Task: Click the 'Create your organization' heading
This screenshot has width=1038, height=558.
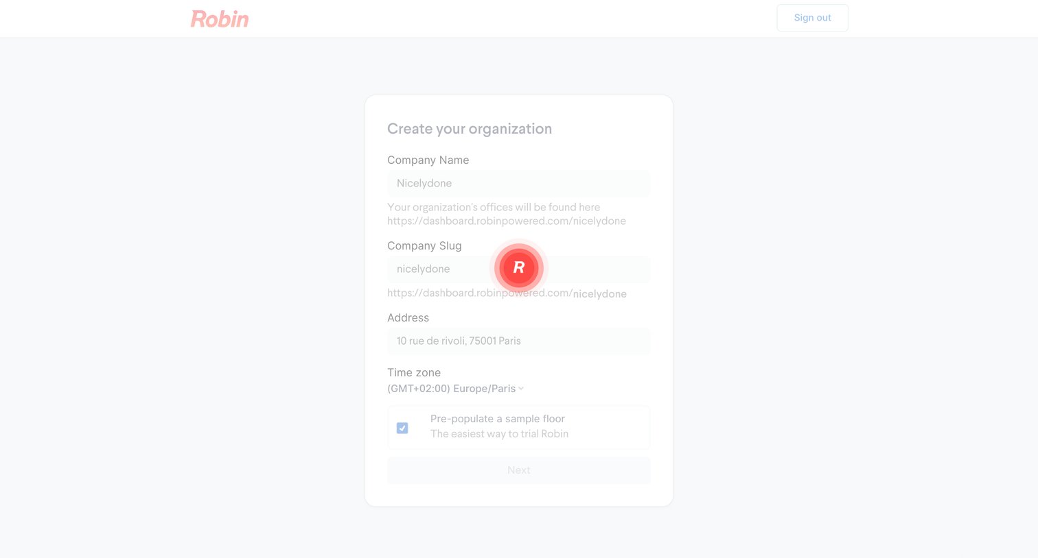Action: [470, 129]
